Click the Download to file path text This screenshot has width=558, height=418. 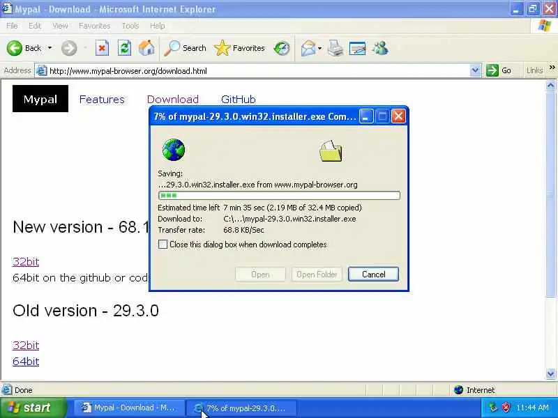click(289, 219)
